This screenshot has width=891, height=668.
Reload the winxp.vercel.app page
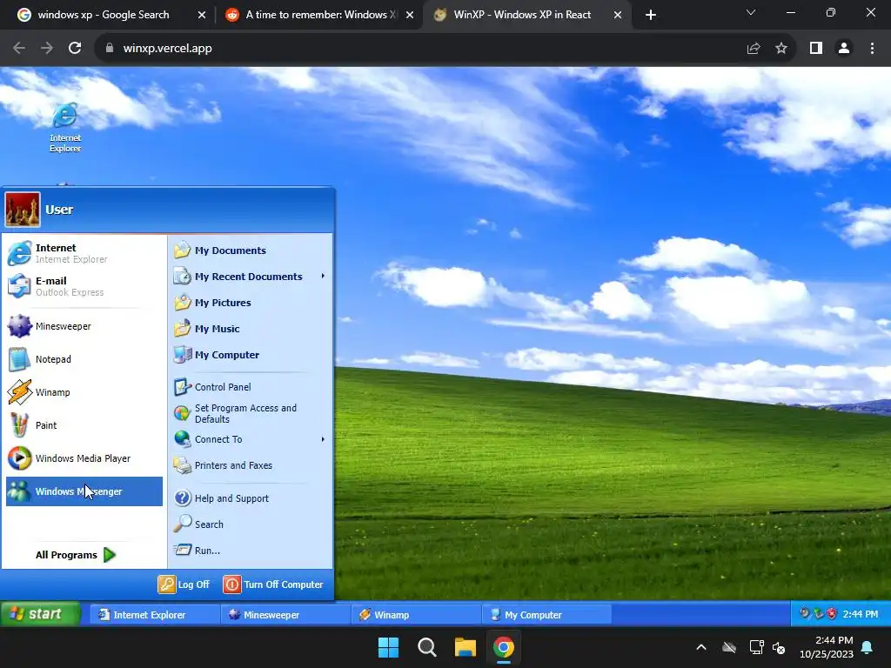click(x=75, y=49)
